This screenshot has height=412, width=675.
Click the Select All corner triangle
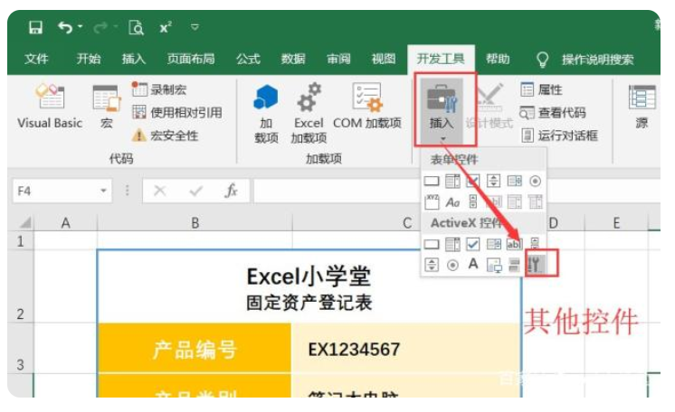pos(25,222)
